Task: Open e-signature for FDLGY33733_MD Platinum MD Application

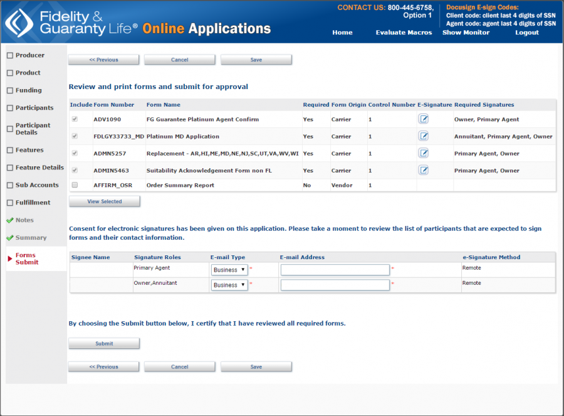Action: [x=424, y=136]
